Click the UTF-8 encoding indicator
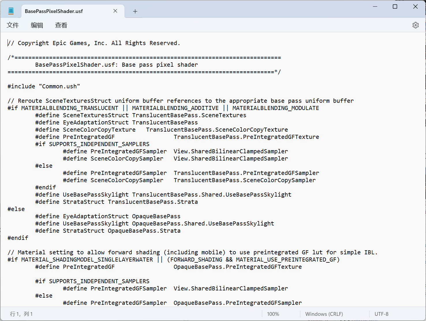The width and height of the screenshot is (426, 321). [382, 314]
